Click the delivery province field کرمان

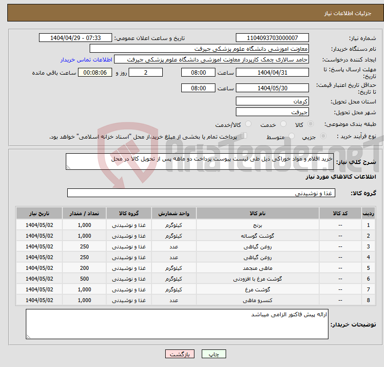pyautogui.click(x=272, y=101)
